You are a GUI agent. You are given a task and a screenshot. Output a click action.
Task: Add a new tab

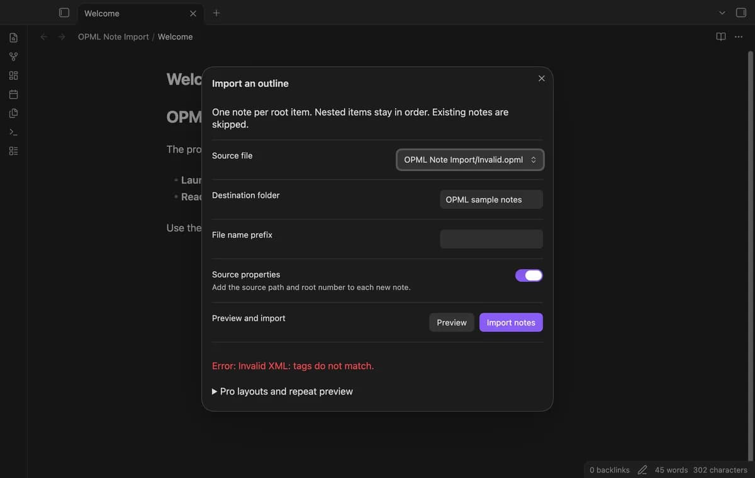coord(216,13)
